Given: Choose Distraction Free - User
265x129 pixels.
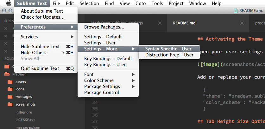Looking at the screenshot, I should click(169, 55).
